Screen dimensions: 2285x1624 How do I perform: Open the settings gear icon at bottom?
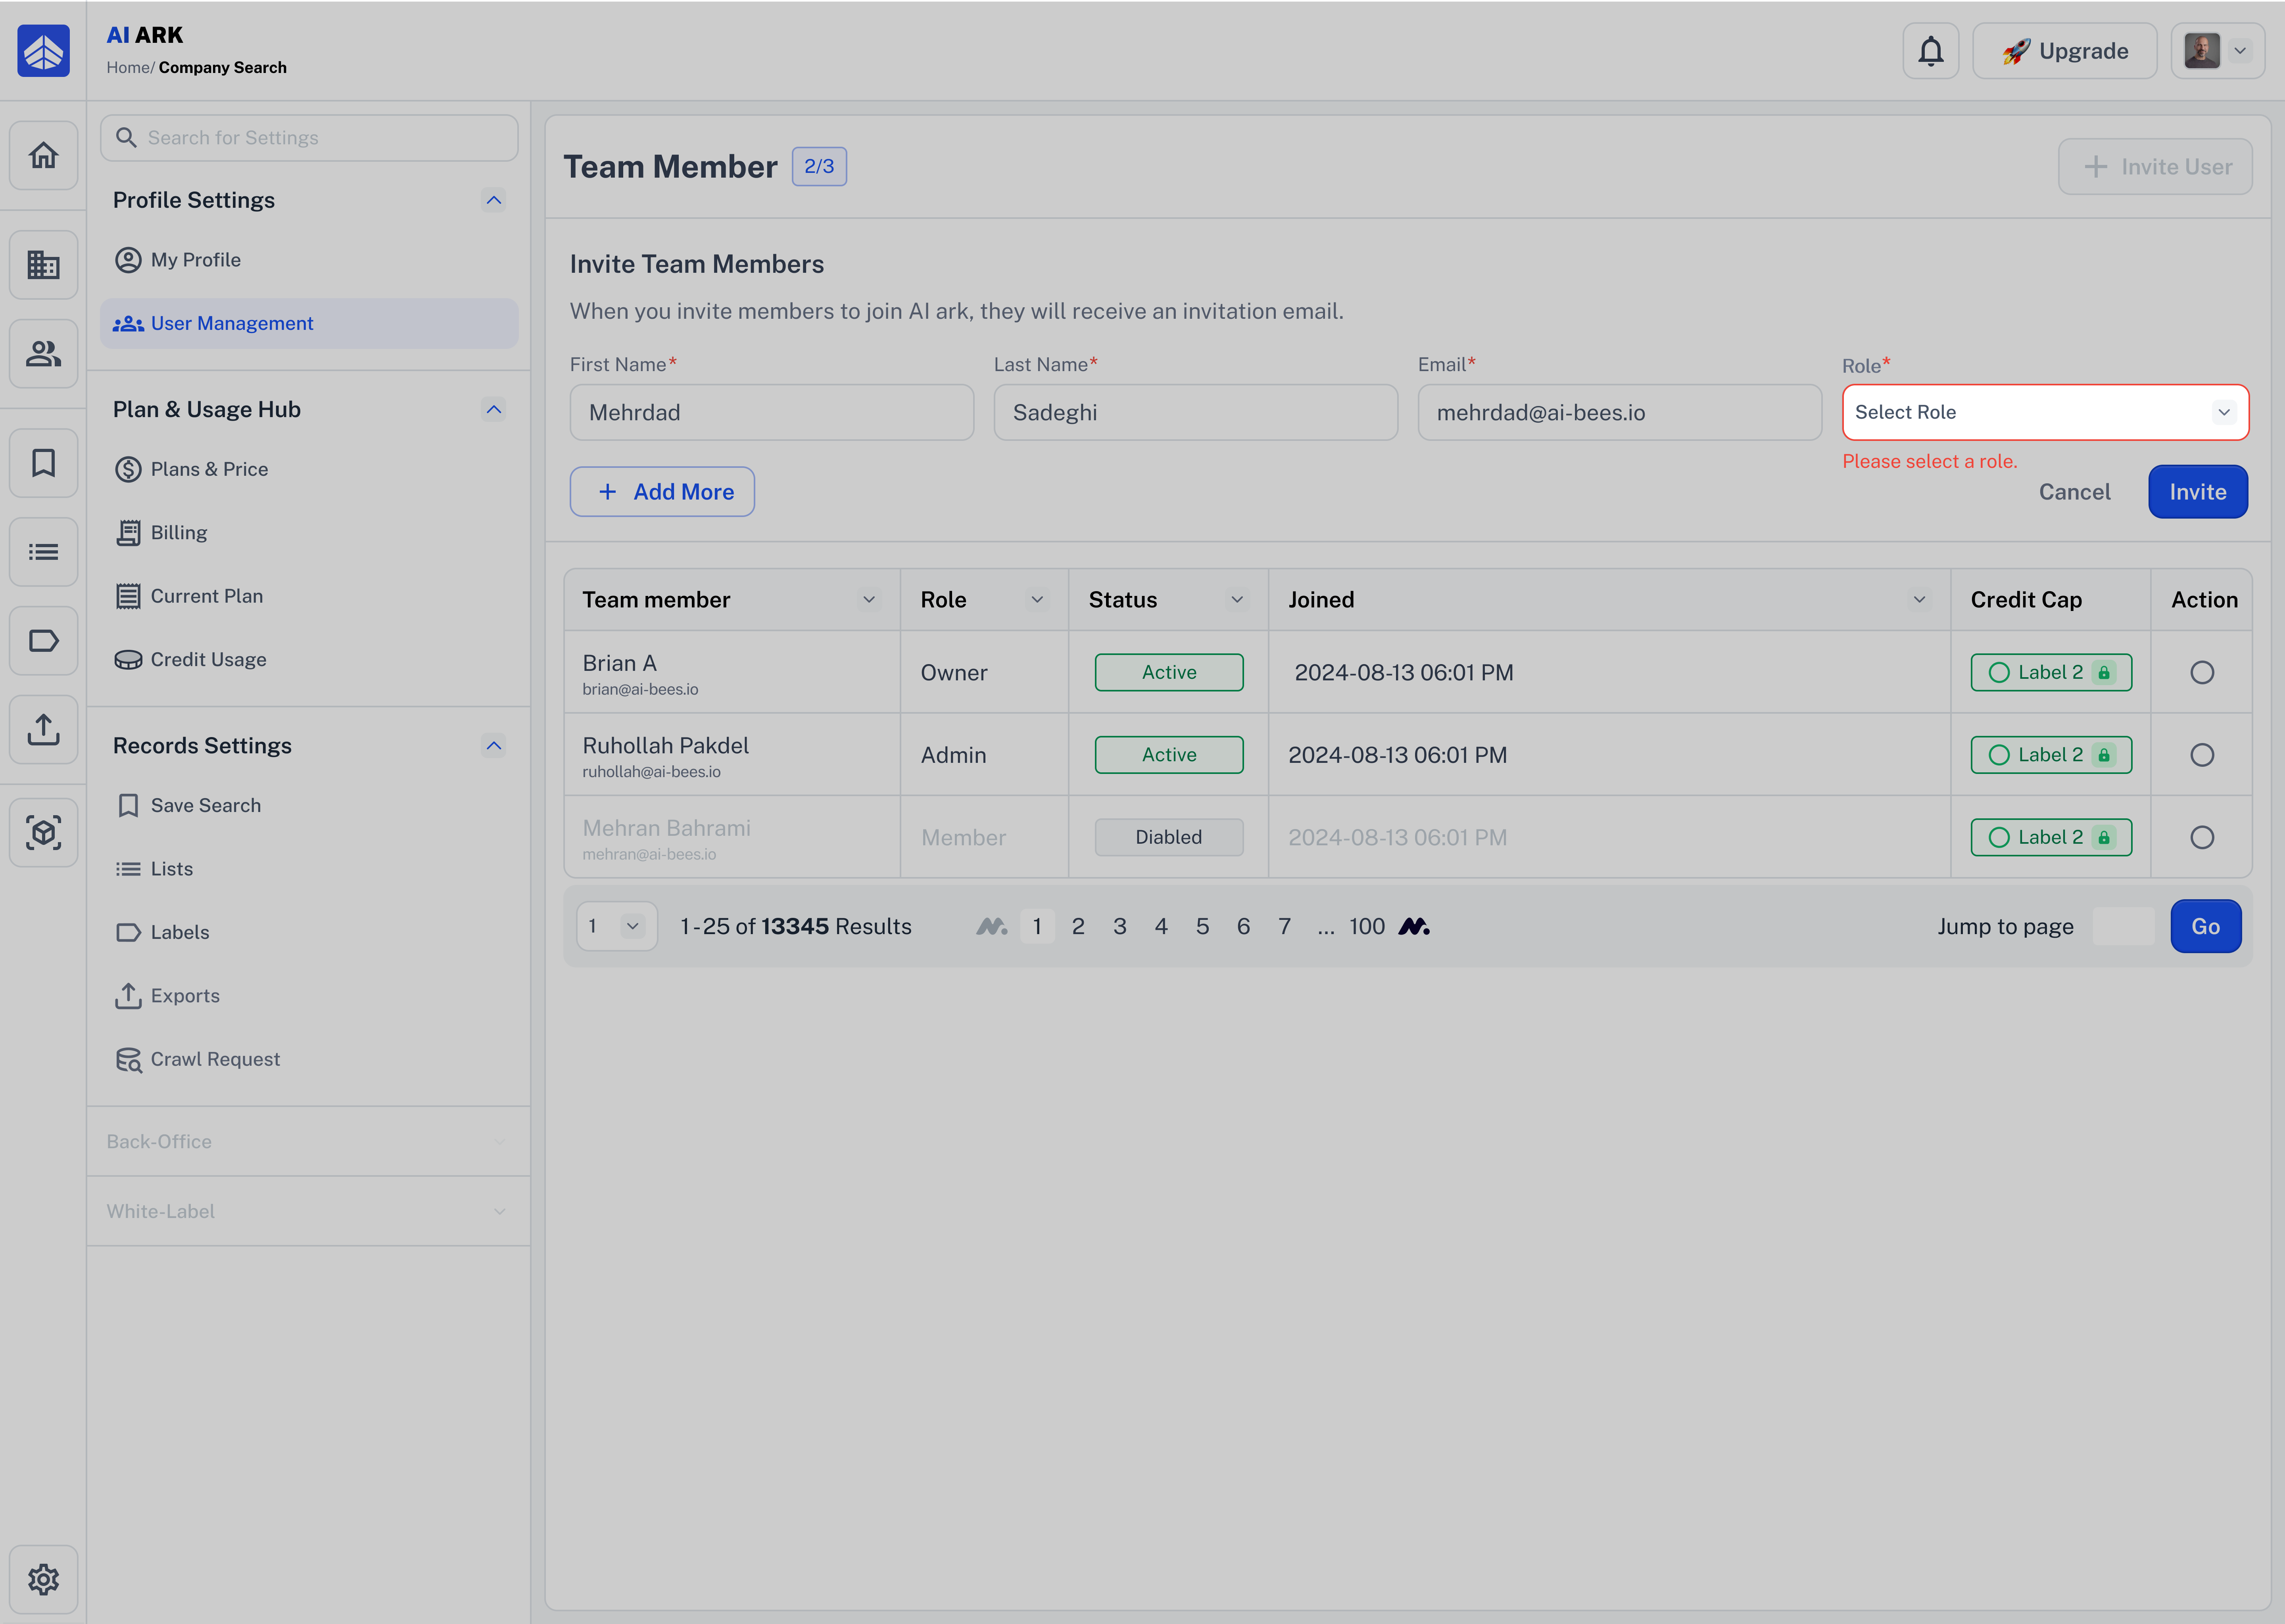43,1580
